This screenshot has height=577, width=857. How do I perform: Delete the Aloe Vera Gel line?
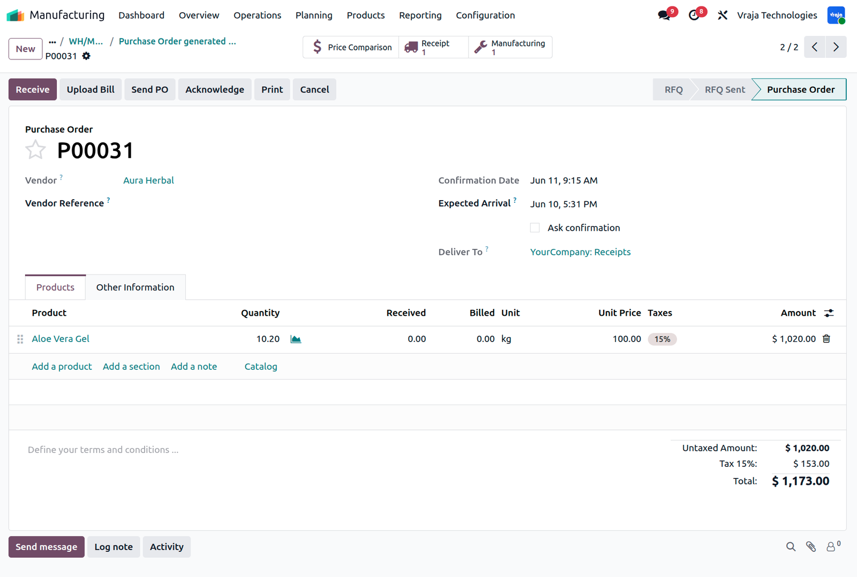pyautogui.click(x=826, y=339)
